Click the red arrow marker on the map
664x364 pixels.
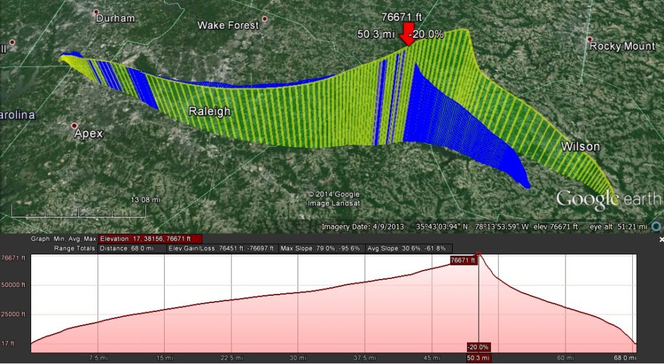[408, 34]
